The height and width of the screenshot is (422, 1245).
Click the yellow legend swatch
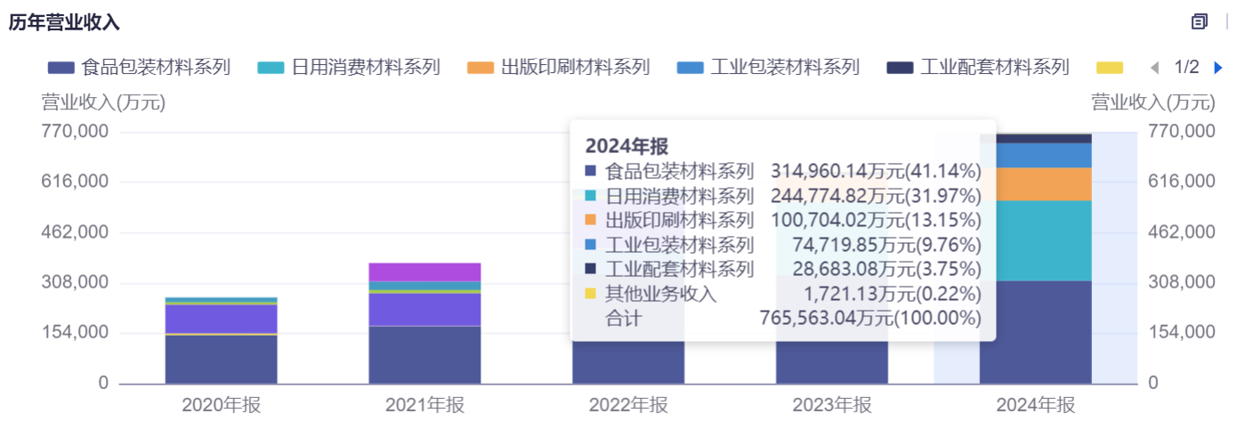click(1110, 68)
